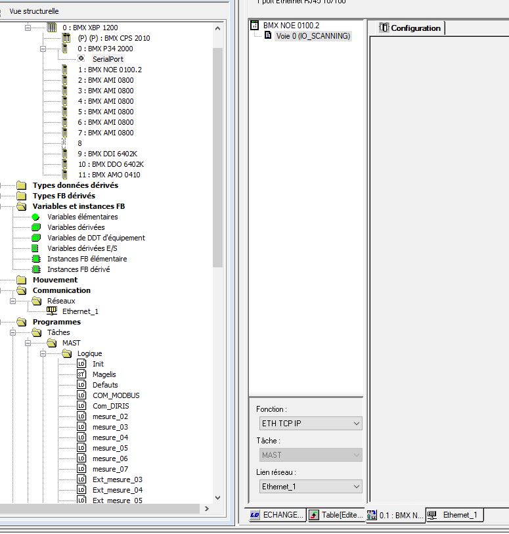
Task: Click the Instances FB élémentaire icon
Action: 35,259
